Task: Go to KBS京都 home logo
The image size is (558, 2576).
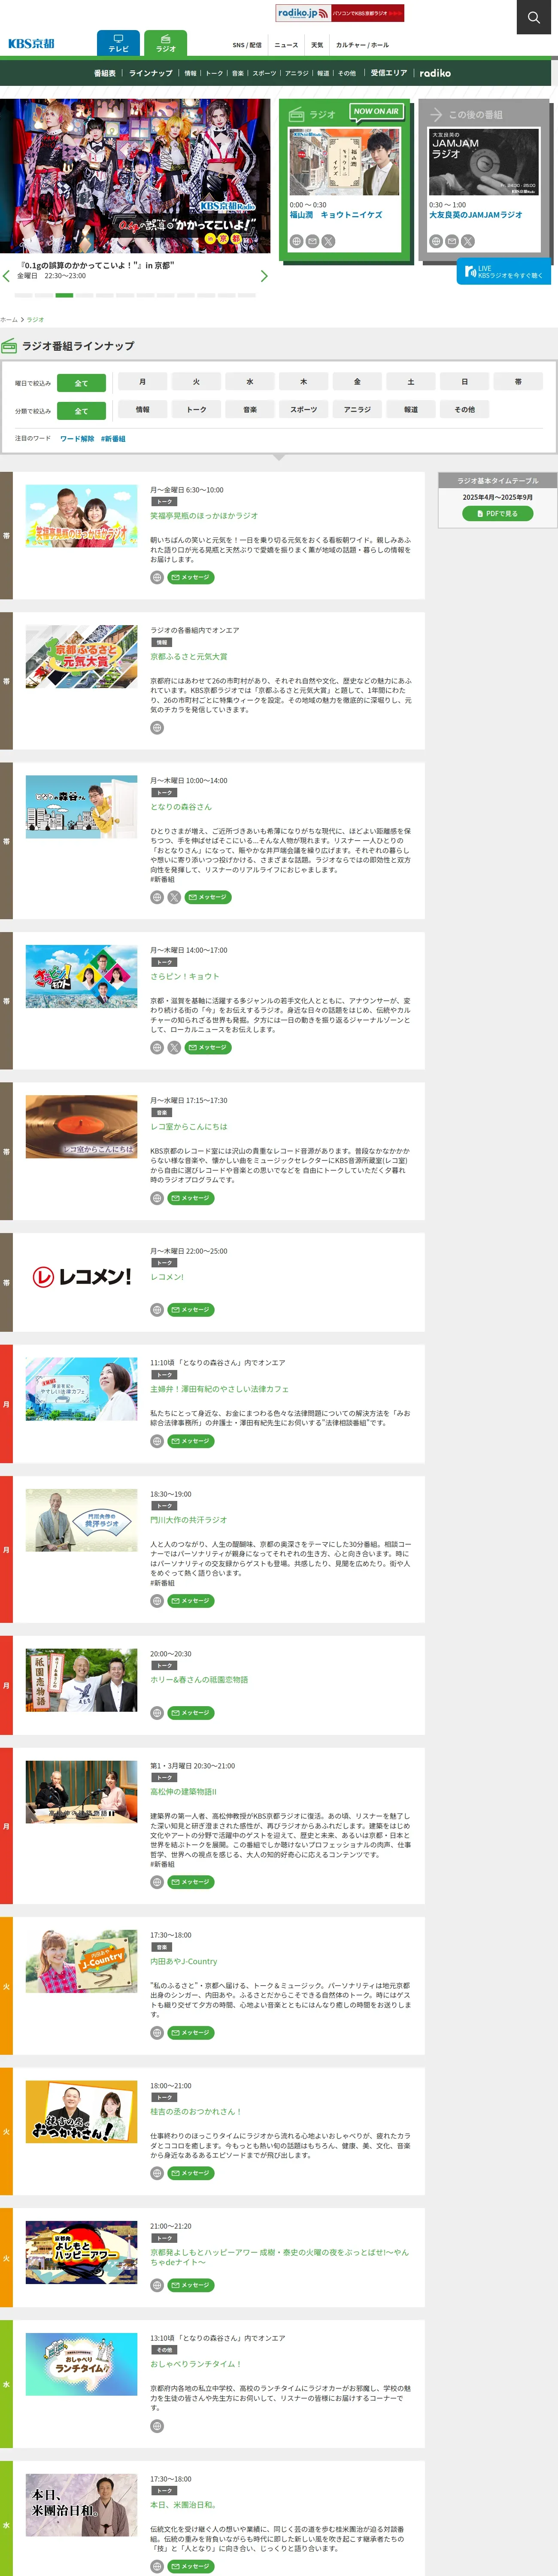Action: tap(31, 44)
